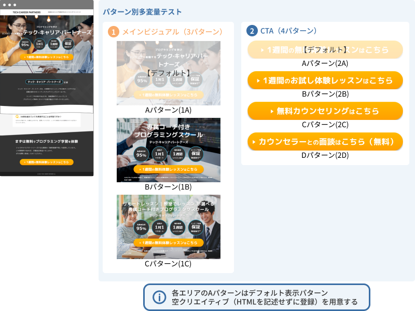The image size is (415, 311).
Task: Open the Bパターン(1B) main visual thumbnail
Action: 168,150
